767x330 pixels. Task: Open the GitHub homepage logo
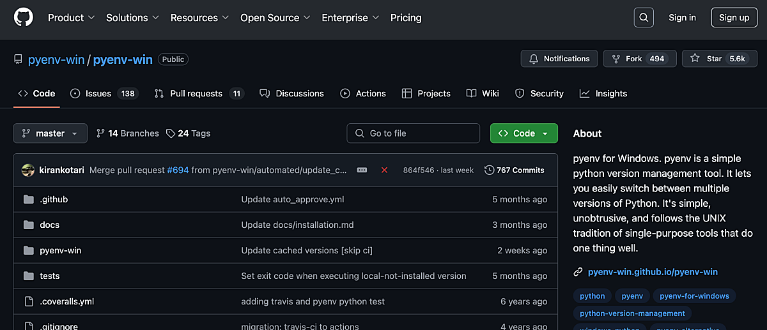point(23,18)
